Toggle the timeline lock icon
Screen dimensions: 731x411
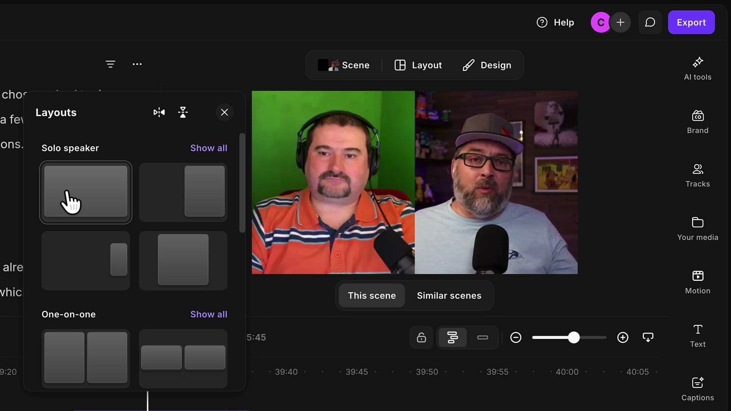pyautogui.click(x=421, y=338)
